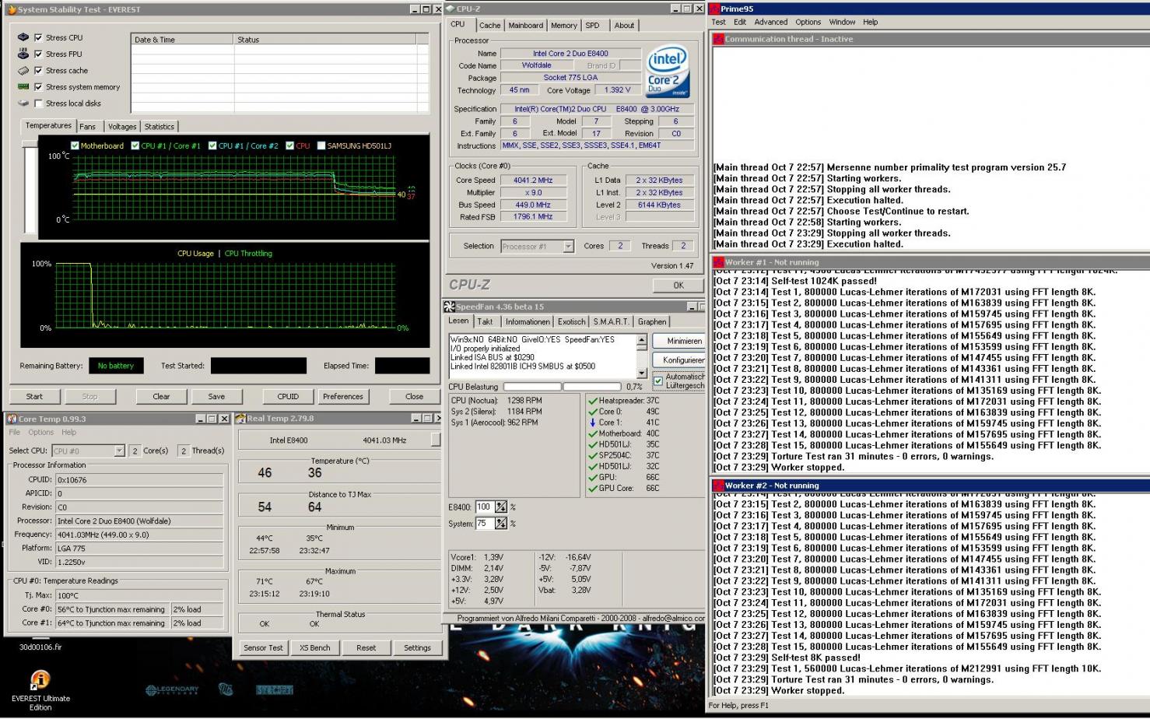
Task: Enable the Stress local disks checkbox
Action: click(38, 103)
